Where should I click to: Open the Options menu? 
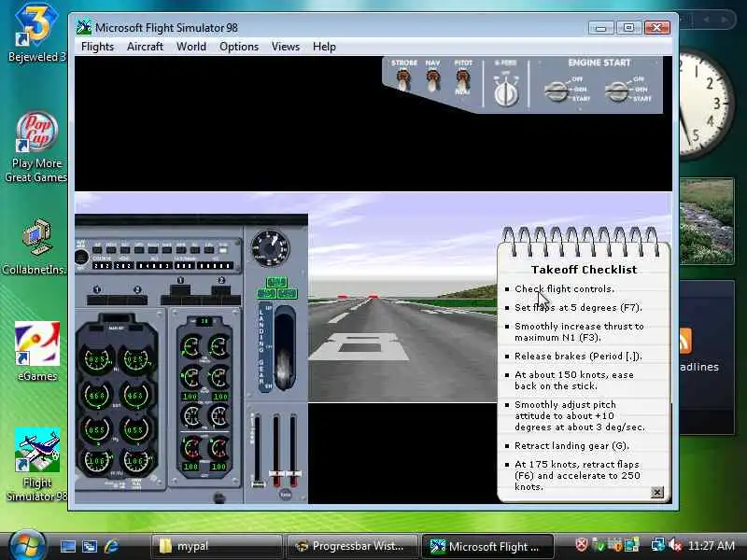pyautogui.click(x=239, y=47)
